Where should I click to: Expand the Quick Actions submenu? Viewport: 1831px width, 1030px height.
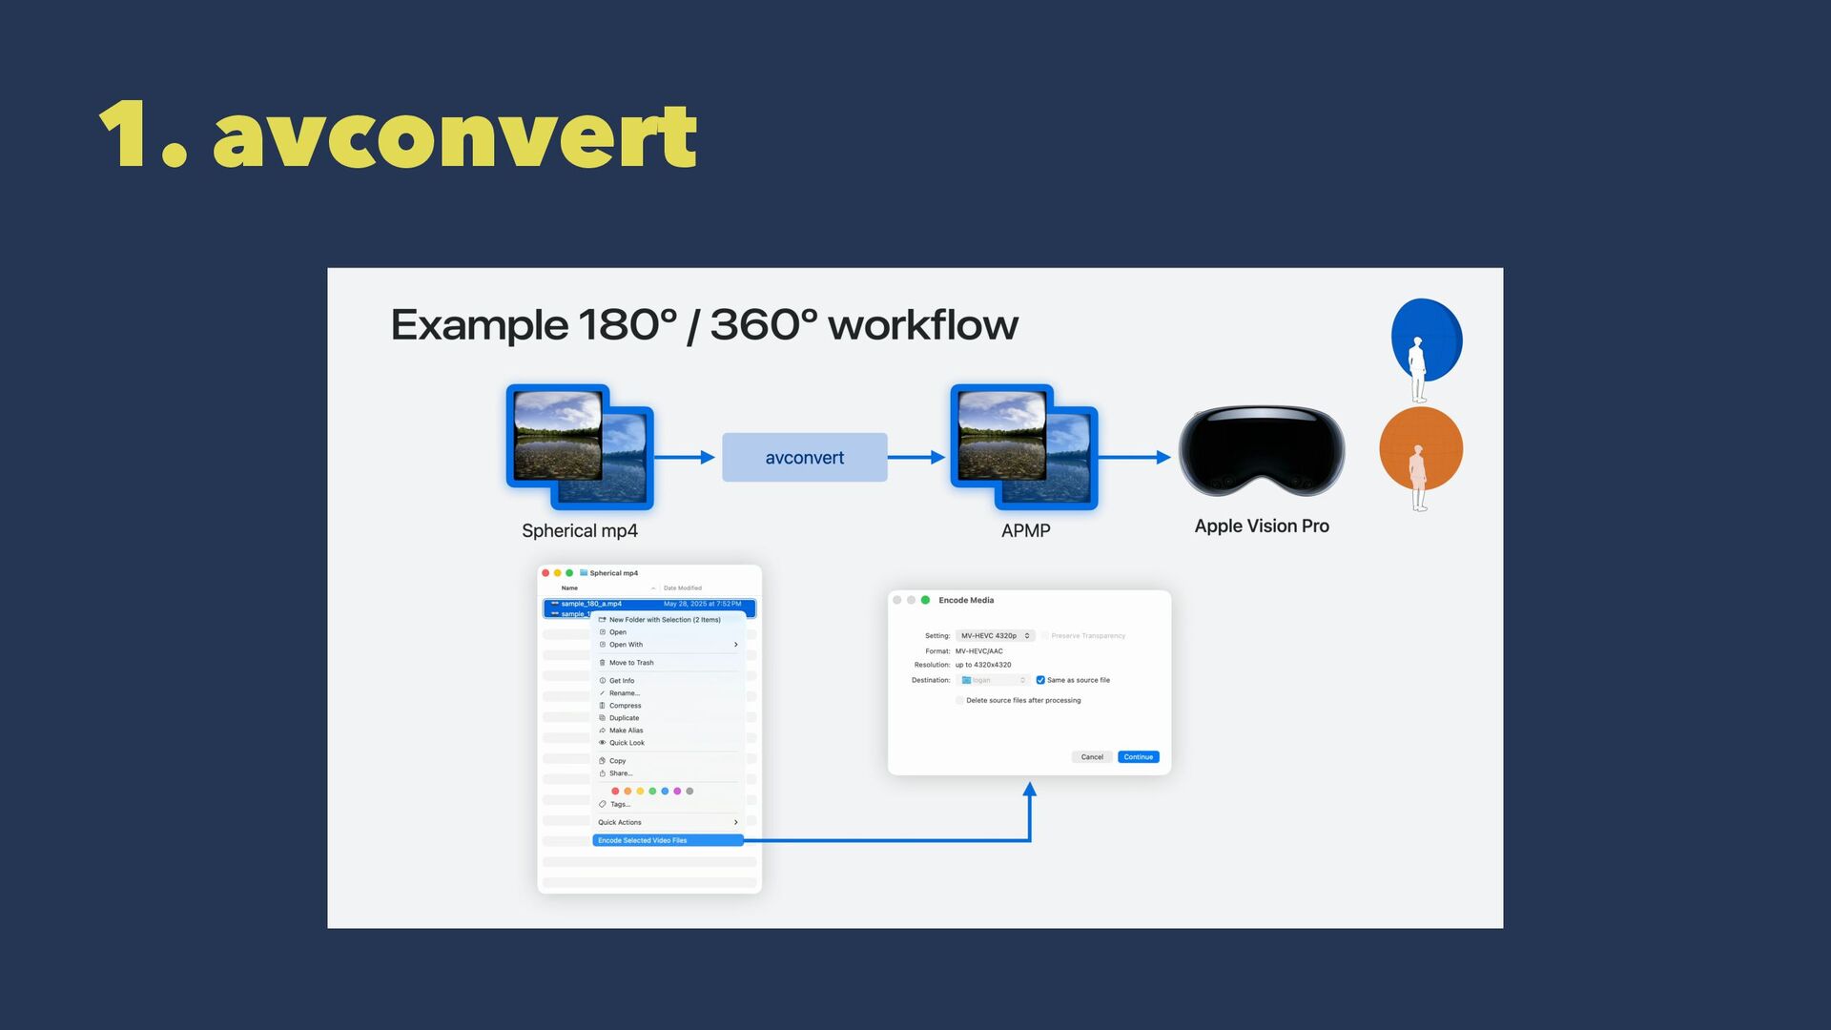click(668, 822)
